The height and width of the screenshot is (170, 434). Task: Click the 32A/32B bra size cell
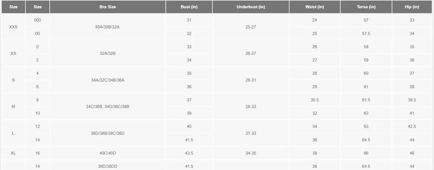click(108, 54)
